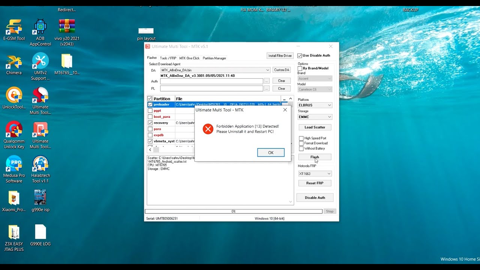Launch ADB AppControl from the desktop
Screen dimensions: 480x270
point(40,33)
